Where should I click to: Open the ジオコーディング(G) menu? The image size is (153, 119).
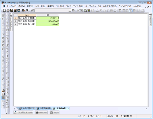tap(75, 6)
